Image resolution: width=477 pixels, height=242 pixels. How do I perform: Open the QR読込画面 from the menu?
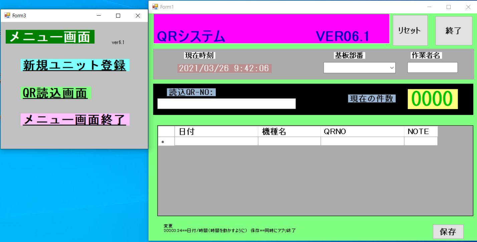point(55,93)
